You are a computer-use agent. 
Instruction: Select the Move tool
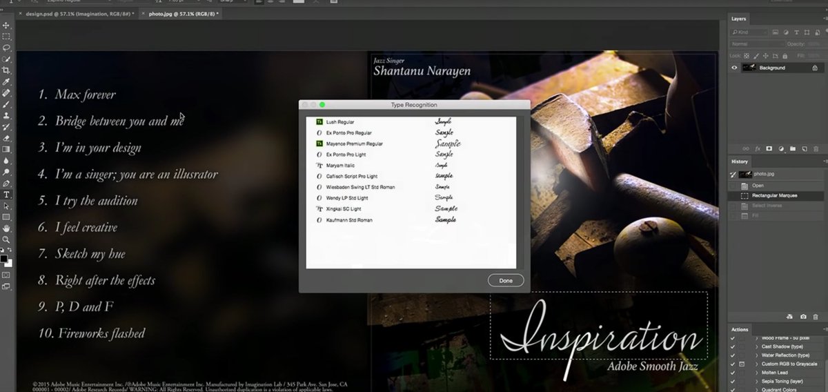click(6, 26)
